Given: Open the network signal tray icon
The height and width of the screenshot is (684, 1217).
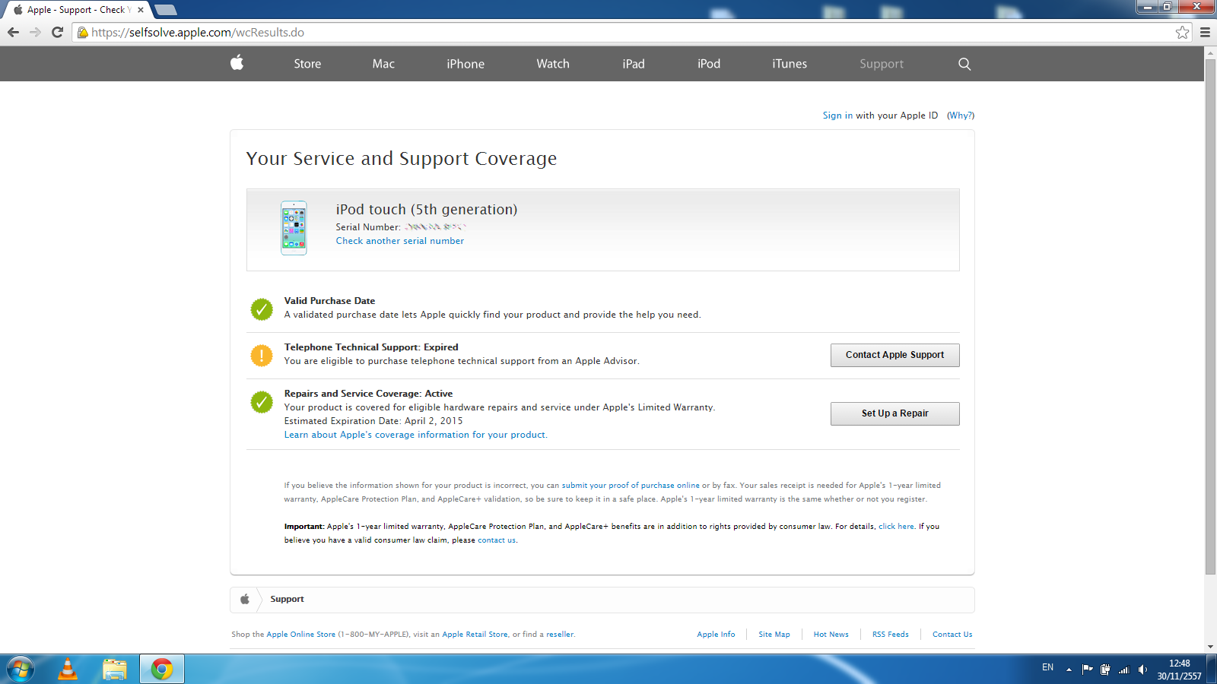Looking at the screenshot, I should click(1123, 670).
